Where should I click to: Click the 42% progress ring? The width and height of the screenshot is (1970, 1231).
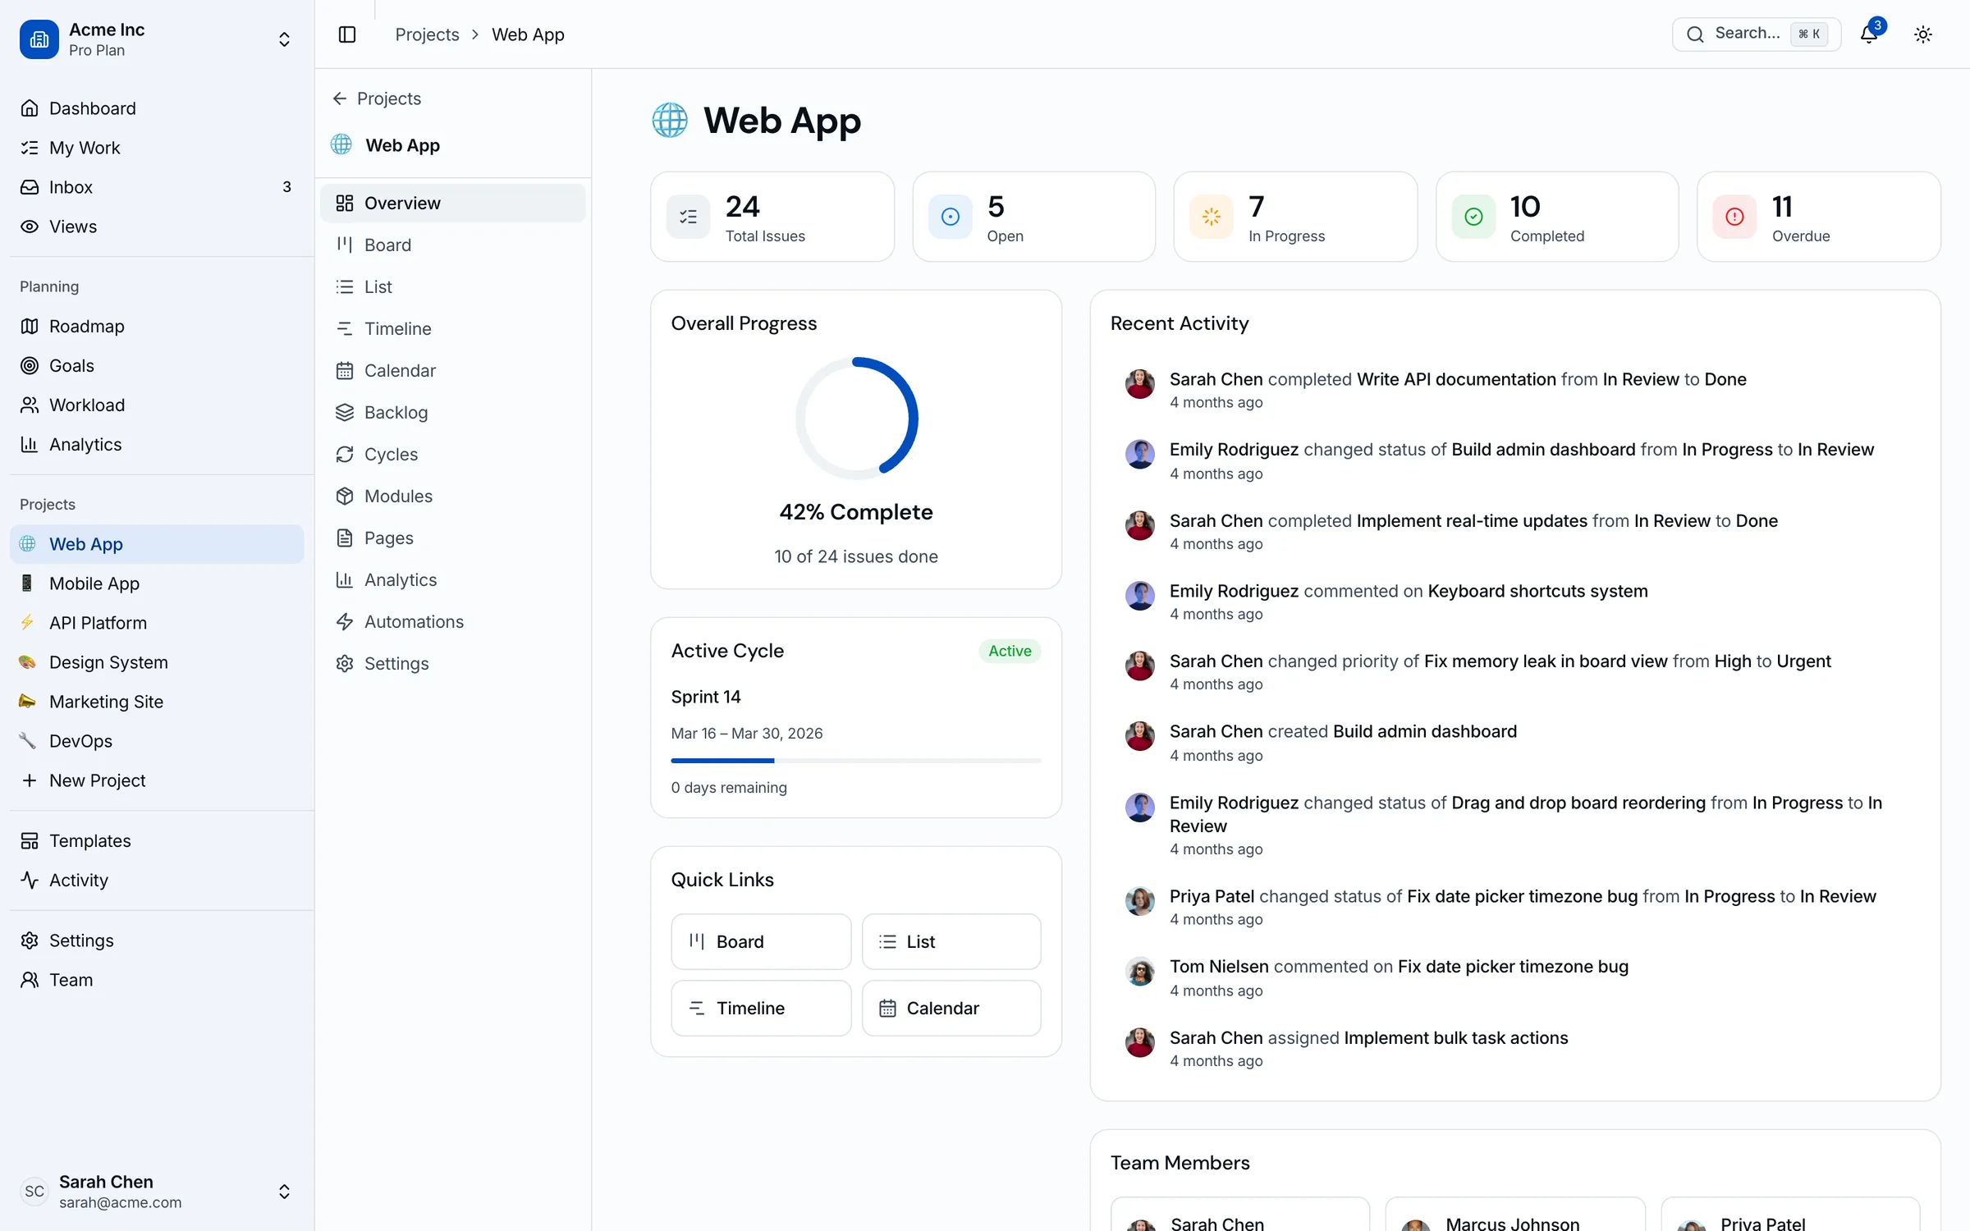tap(856, 418)
